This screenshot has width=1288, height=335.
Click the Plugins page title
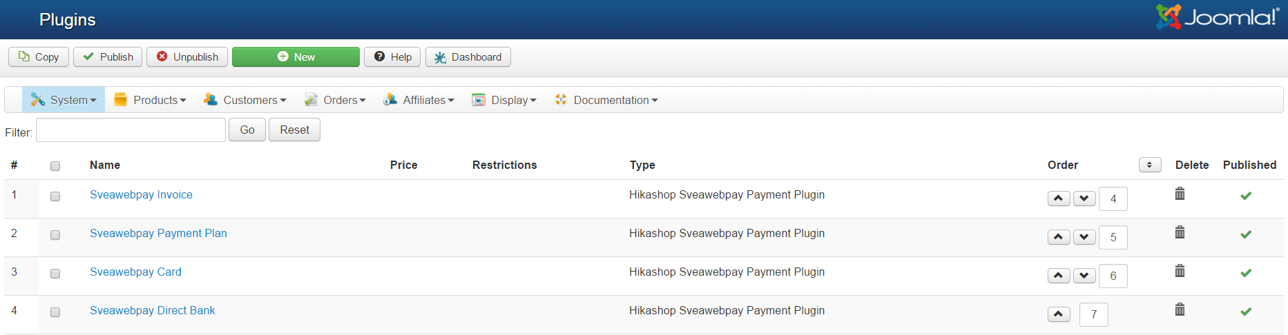68,20
